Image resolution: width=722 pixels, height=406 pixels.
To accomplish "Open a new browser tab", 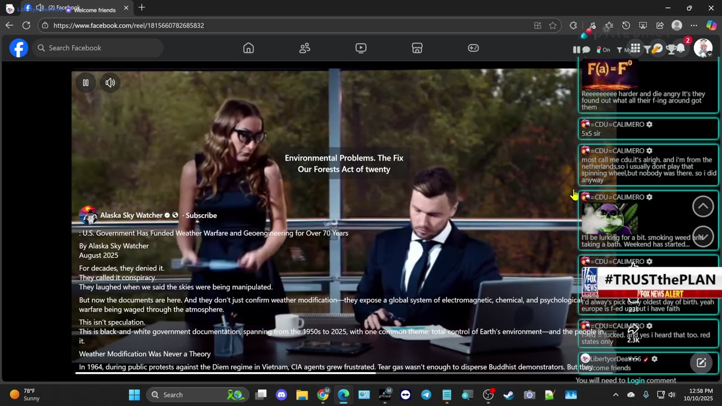I will [x=142, y=8].
